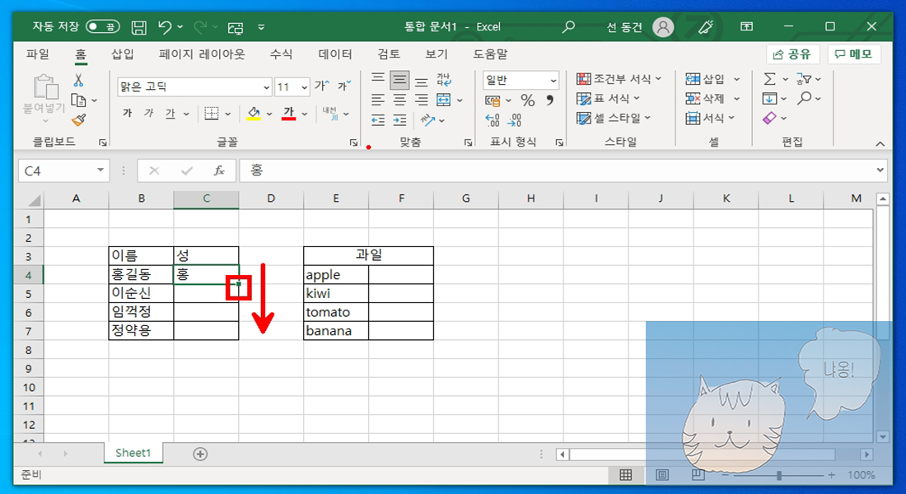The image size is (906, 494).
Task: Open the 검토 tab
Action: (389, 54)
